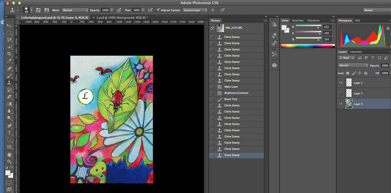Viewport: 391px width, 193px height.
Task: Click the Brightness/Contrast history state
Action: point(236,93)
